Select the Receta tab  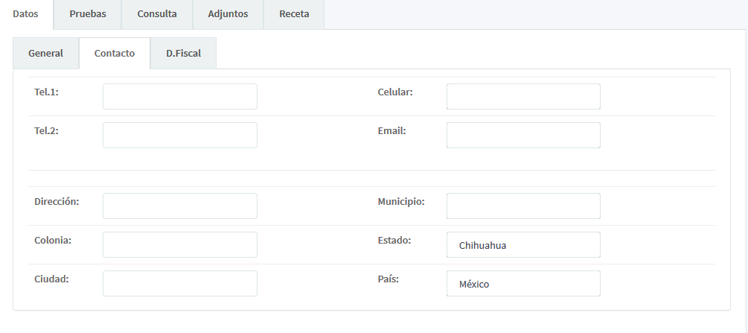click(x=294, y=14)
